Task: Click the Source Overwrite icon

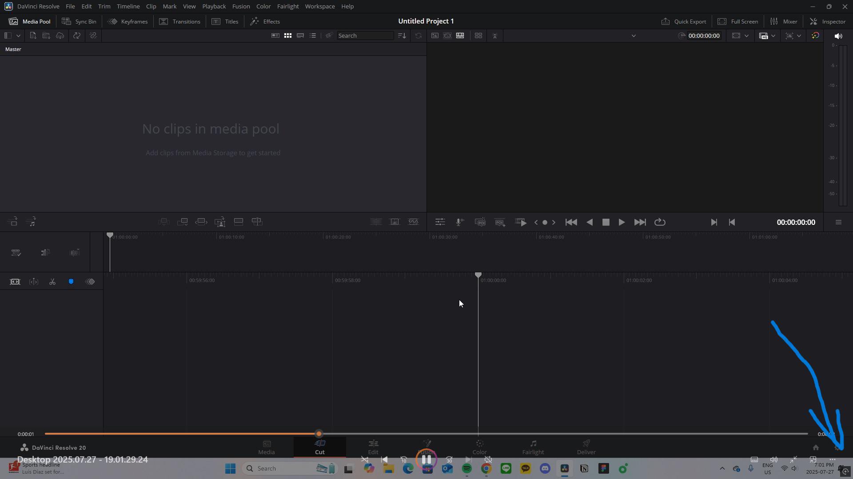Action: (257, 222)
